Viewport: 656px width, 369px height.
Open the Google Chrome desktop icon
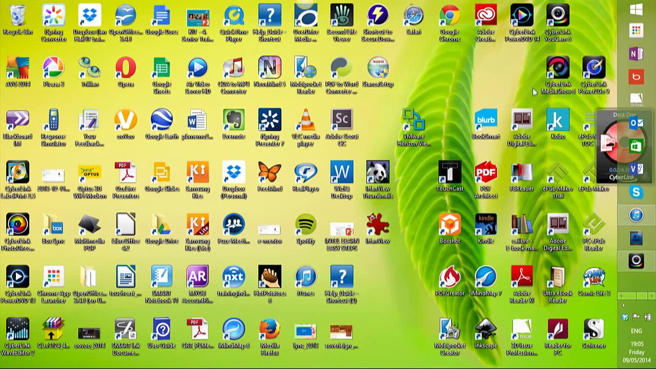click(449, 15)
